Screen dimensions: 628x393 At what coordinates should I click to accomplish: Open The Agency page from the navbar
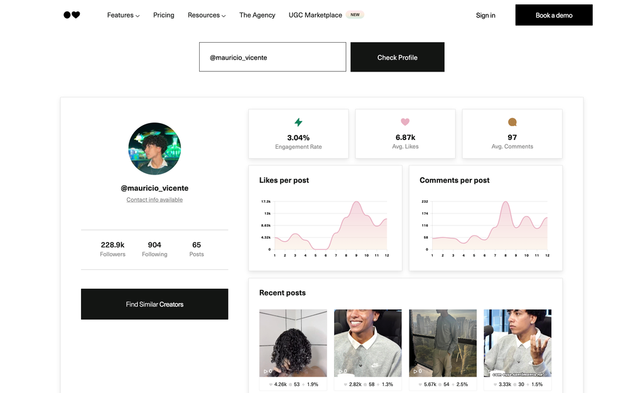[257, 15]
